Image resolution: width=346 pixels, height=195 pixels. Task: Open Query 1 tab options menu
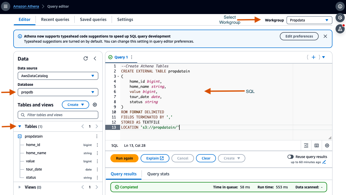[132, 57]
